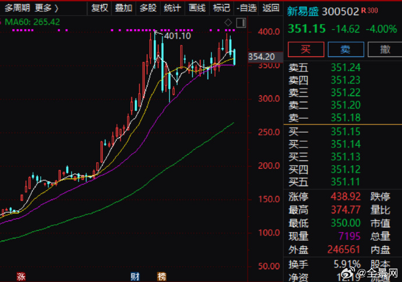Image resolution: width=402 pixels, height=282 pixels.
Task: Remove stock via -自选 button
Action: (246, 8)
